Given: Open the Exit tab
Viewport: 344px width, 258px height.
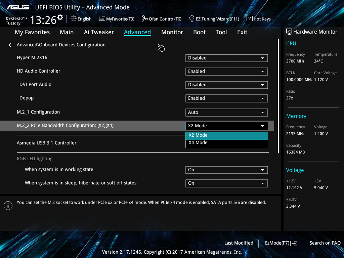Looking at the screenshot, I should click(242, 32).
